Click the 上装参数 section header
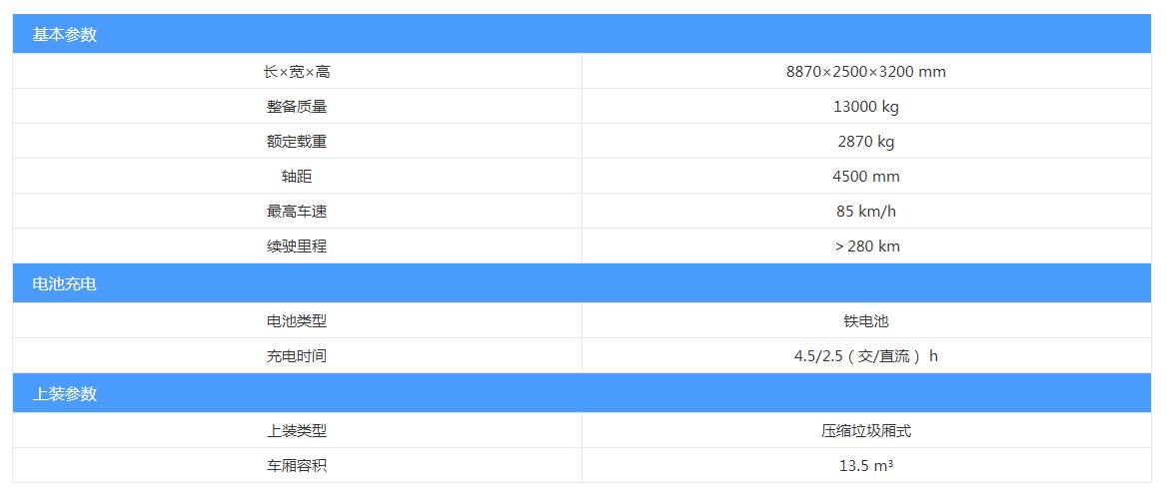Viewport: 1166px width, 498px height. click(x=582, y=393)
